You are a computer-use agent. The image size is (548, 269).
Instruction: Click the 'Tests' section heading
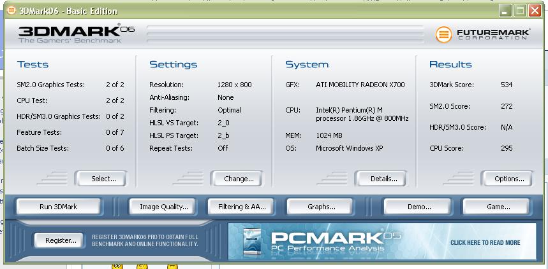33,64
